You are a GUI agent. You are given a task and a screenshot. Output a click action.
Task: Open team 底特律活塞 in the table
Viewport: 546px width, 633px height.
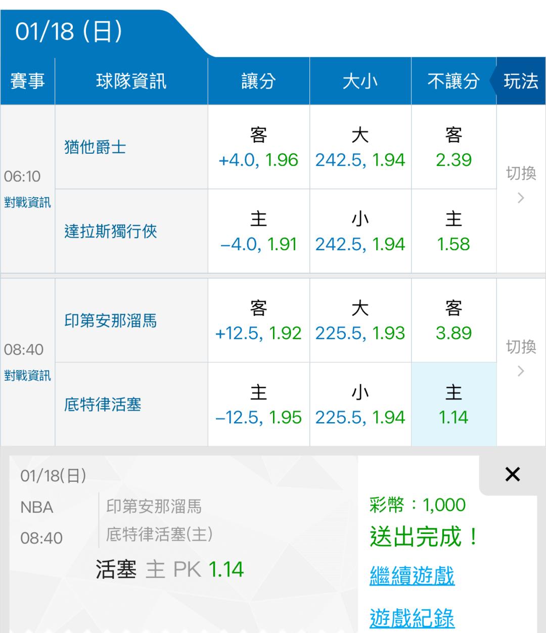103,404
